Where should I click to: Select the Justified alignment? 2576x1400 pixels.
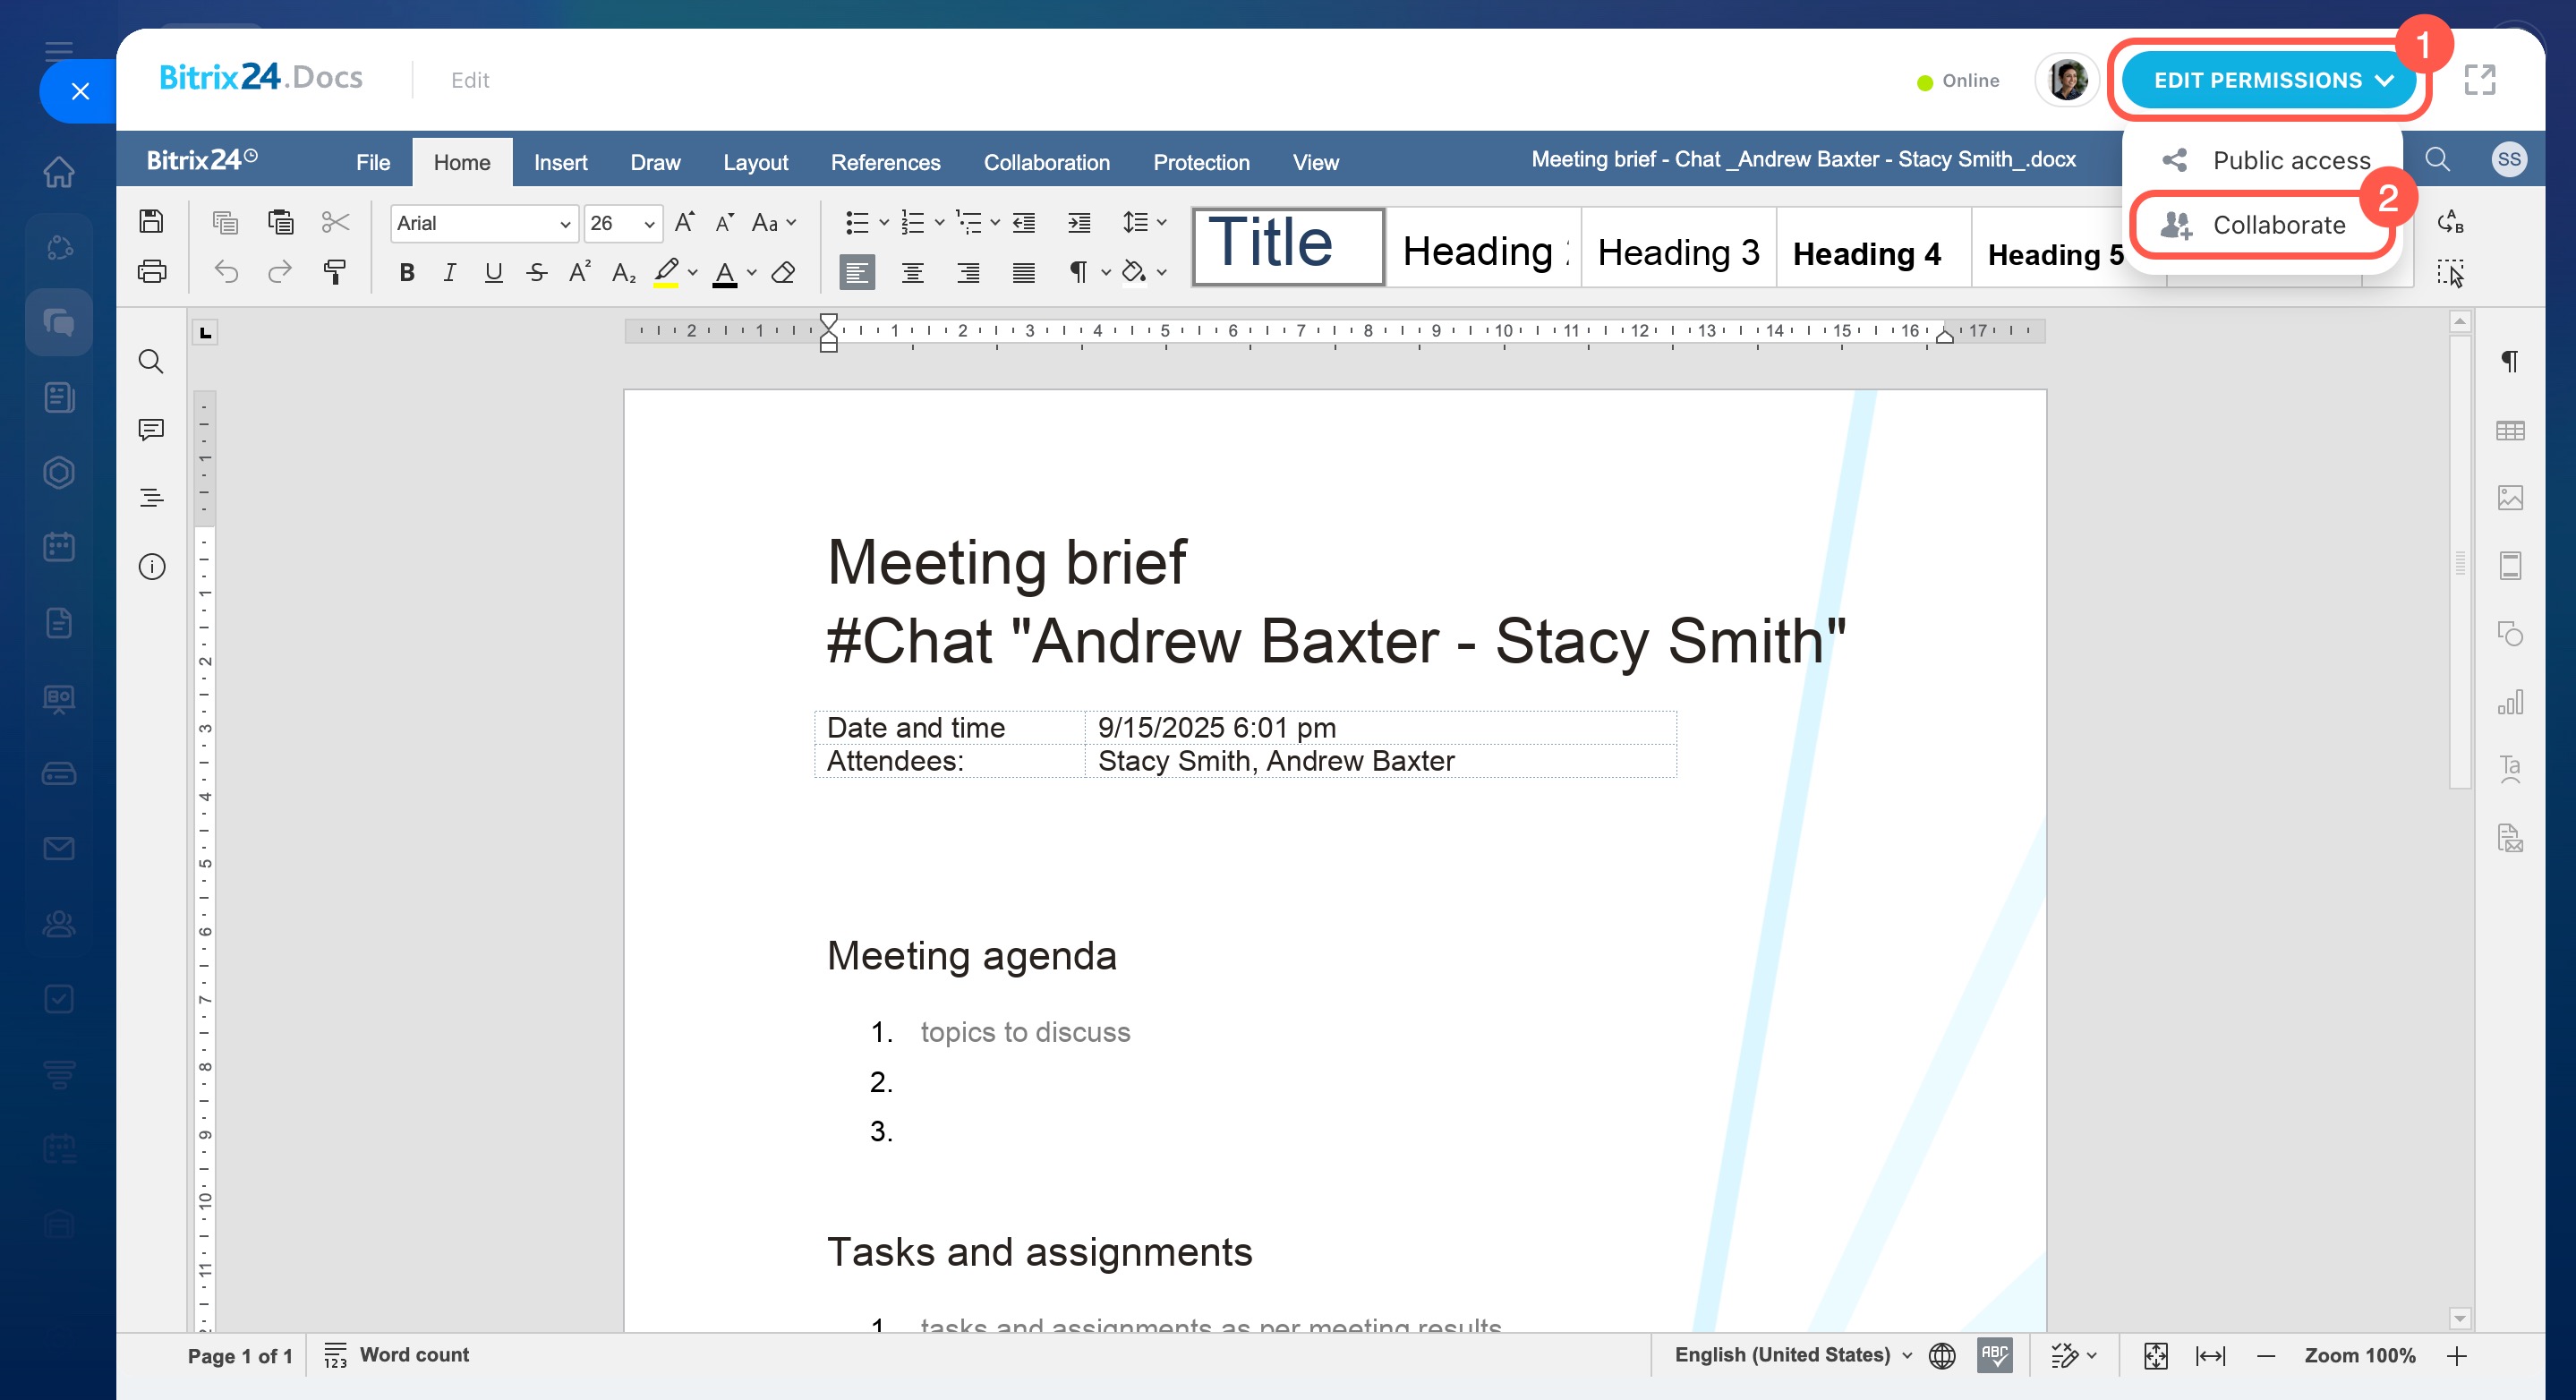(1023, 272)
